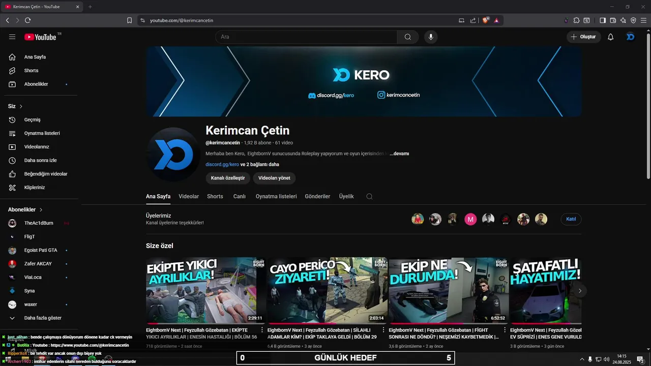
Task: Open options for CAYO PERİCO video
Action: (x=383, y=330)
